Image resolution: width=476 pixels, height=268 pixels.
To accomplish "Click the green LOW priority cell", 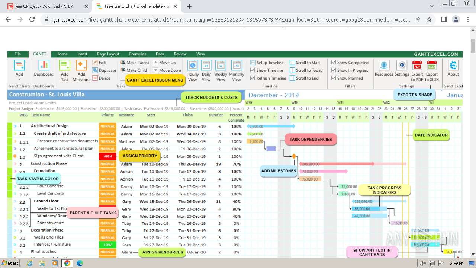I will coord(107,245).
